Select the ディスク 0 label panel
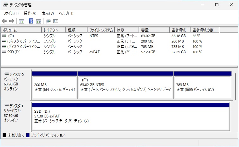This screenshot has height=147, width=239. click(16, 85)
